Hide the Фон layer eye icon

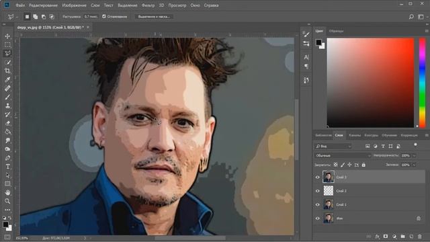(x=318, y=218)
